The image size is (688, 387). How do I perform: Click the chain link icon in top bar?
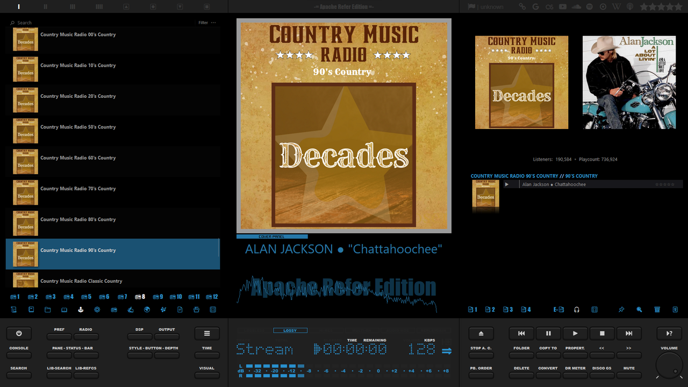pyautogui.click(x=522, y=6)
